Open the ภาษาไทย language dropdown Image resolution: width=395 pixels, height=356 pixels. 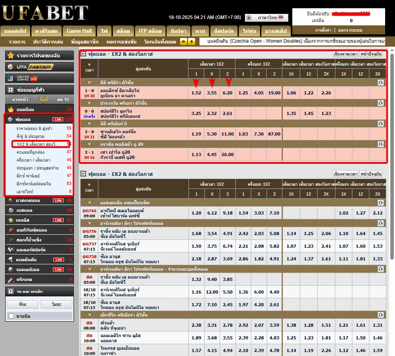click(x=267, y=18)
